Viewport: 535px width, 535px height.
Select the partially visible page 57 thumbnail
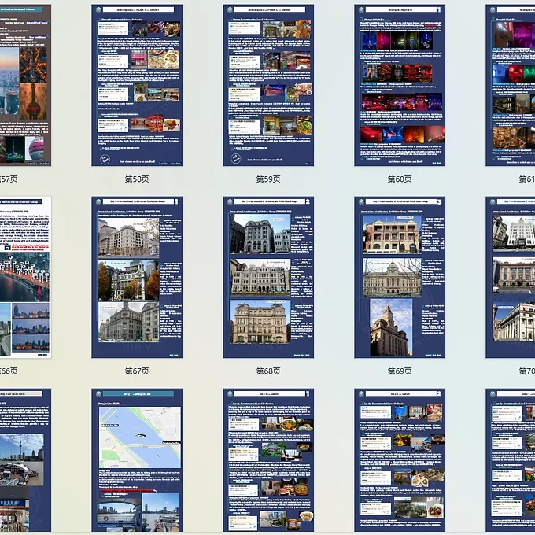(x=25, y=85)
